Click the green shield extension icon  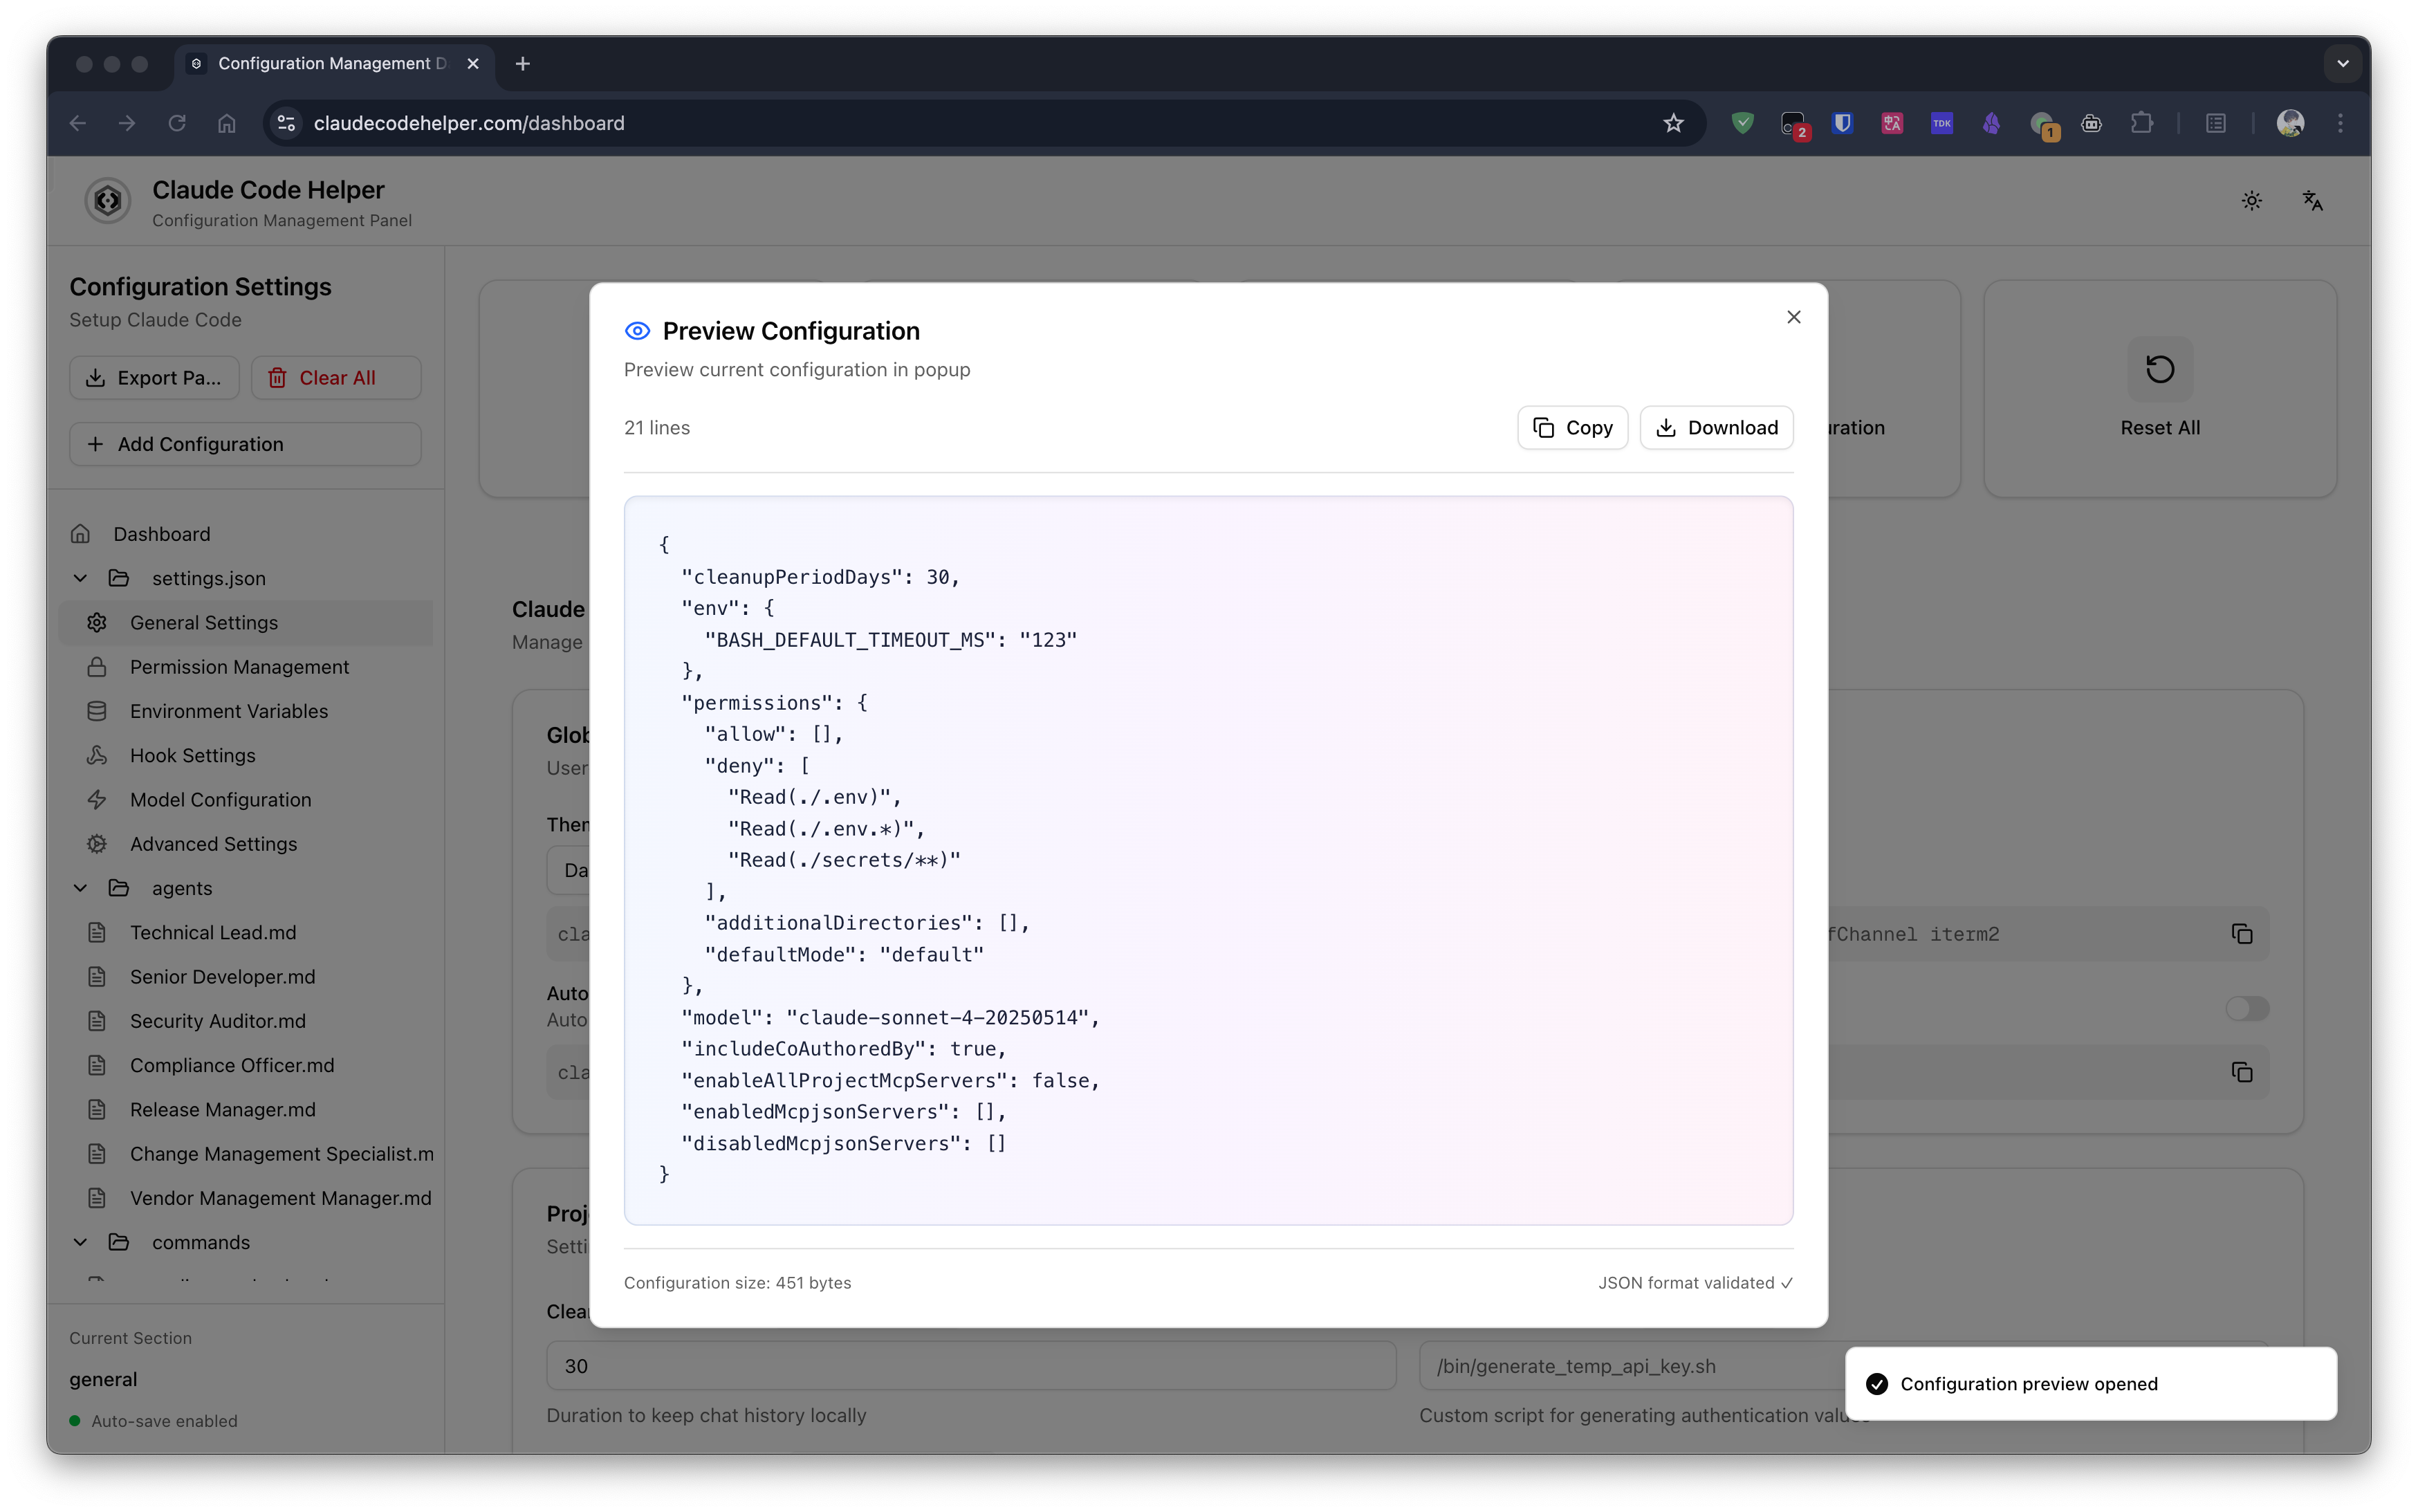pos(1742,123)
